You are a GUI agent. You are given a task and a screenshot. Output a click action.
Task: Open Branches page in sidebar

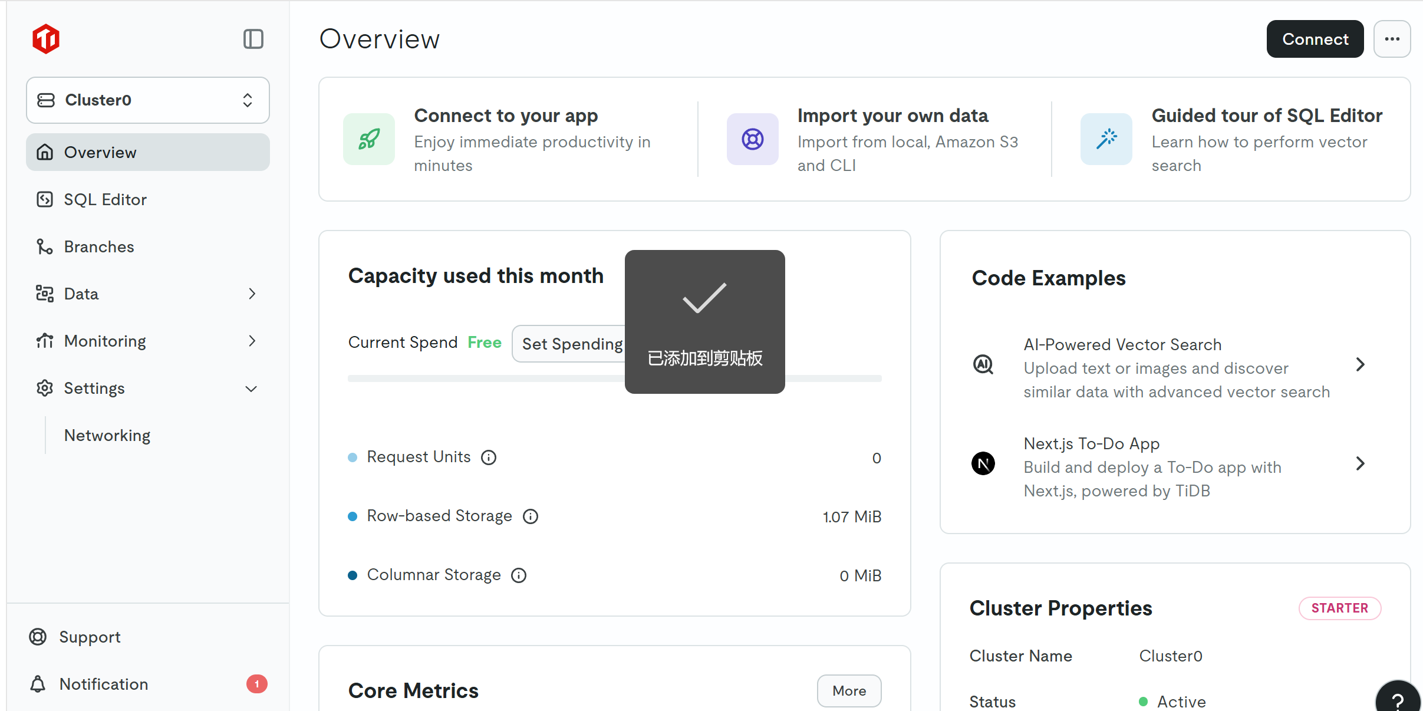click(99, 246)
